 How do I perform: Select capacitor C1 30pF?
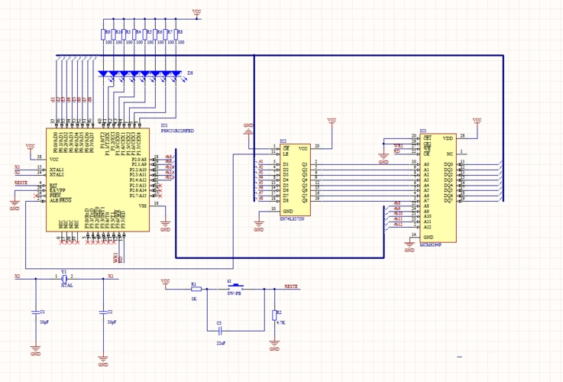click(x=35, y=312)
